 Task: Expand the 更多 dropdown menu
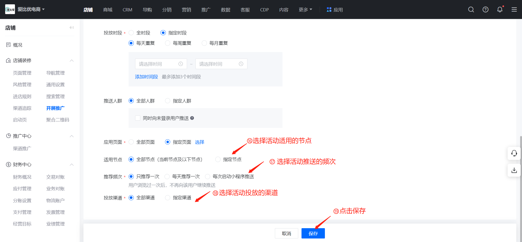[x=305, y=9]
